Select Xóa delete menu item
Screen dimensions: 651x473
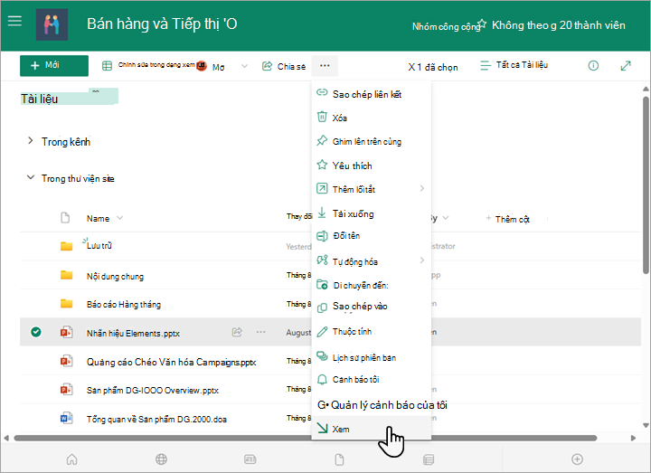tap(372, 118)
